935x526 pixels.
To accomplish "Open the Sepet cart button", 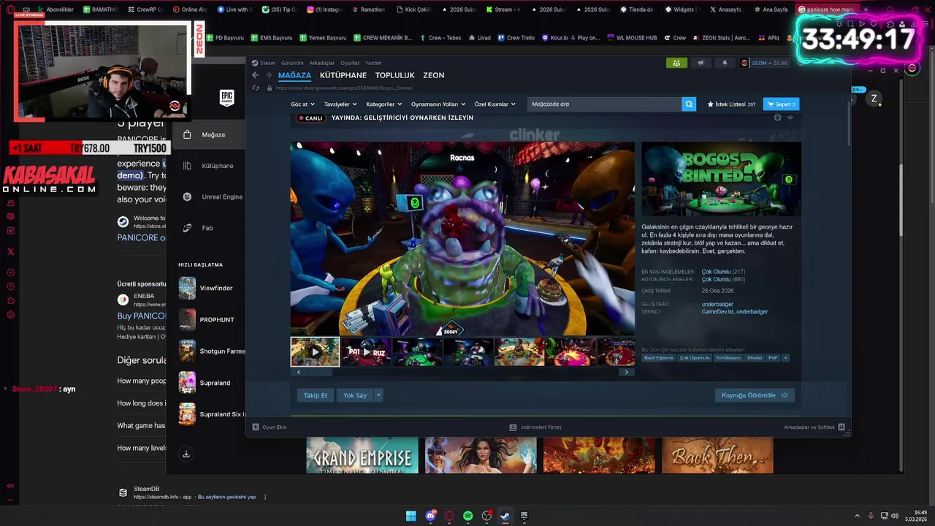I will (781, 104).
